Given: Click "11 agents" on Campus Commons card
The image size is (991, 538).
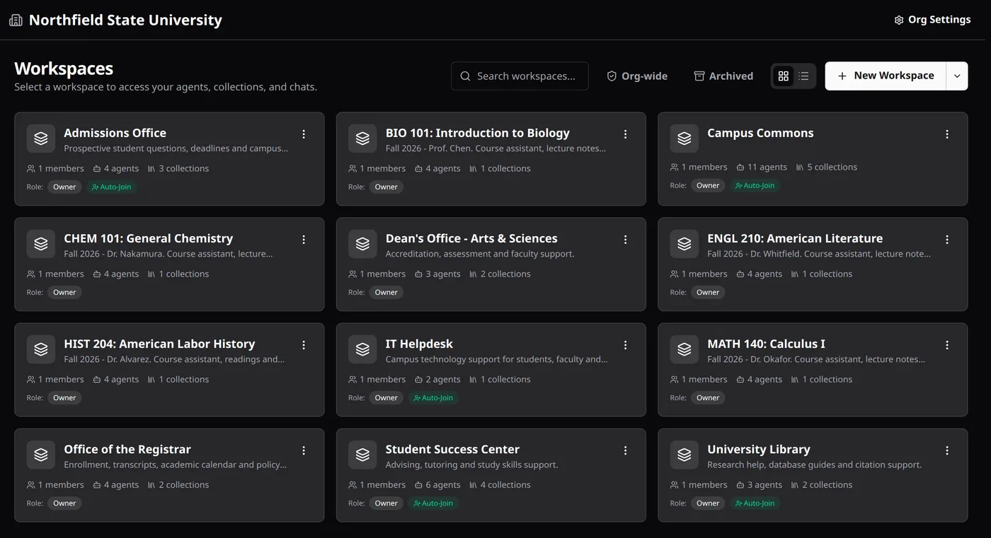Looking at the screenshot, I should [762, 168].
